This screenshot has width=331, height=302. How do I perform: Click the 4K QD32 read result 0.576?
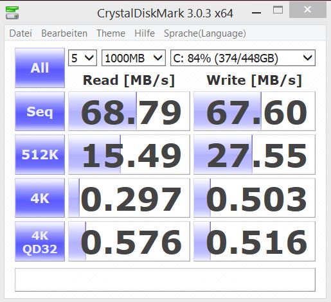[x=129, y=242]
